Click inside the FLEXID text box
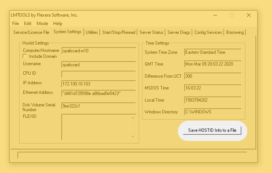272x173 pixels. click(x=96, y=127)
